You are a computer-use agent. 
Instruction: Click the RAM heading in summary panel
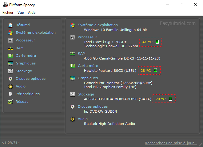coord(82,53)
